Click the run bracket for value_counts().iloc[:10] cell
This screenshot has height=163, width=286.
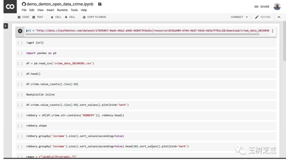[20, 84]
